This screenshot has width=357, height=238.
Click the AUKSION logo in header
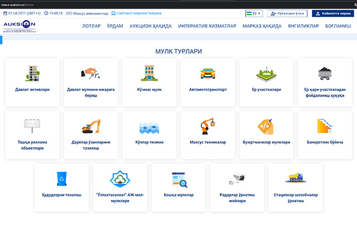point(19,27)
